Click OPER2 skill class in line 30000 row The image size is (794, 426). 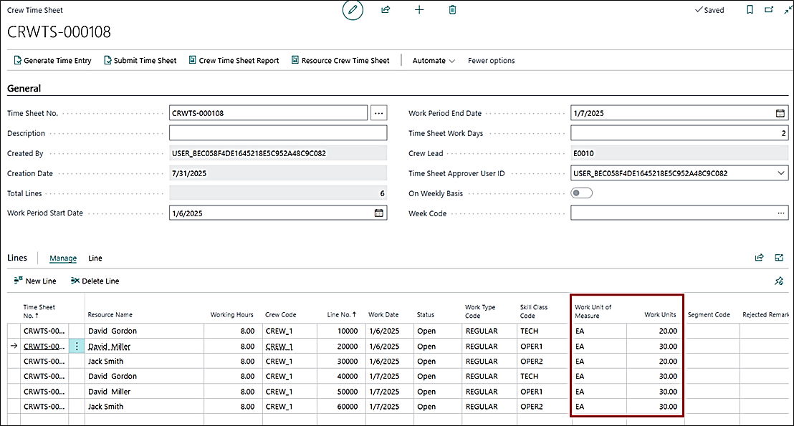[x=531, y=362]
